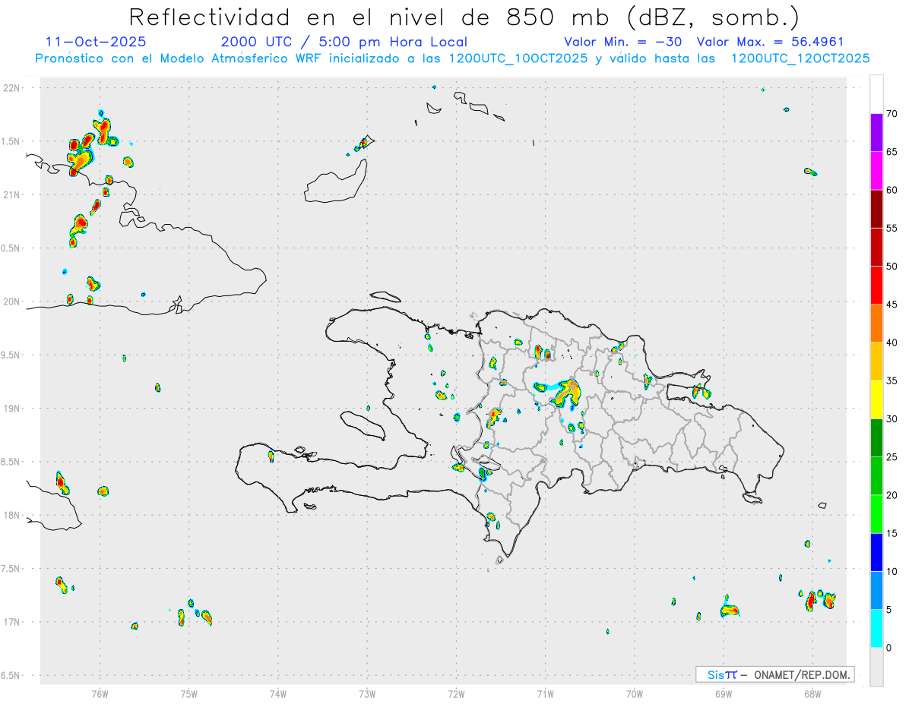
Task: Select the orange 40–45 dBZ colorbar segment
Action: tap(876, 324)
